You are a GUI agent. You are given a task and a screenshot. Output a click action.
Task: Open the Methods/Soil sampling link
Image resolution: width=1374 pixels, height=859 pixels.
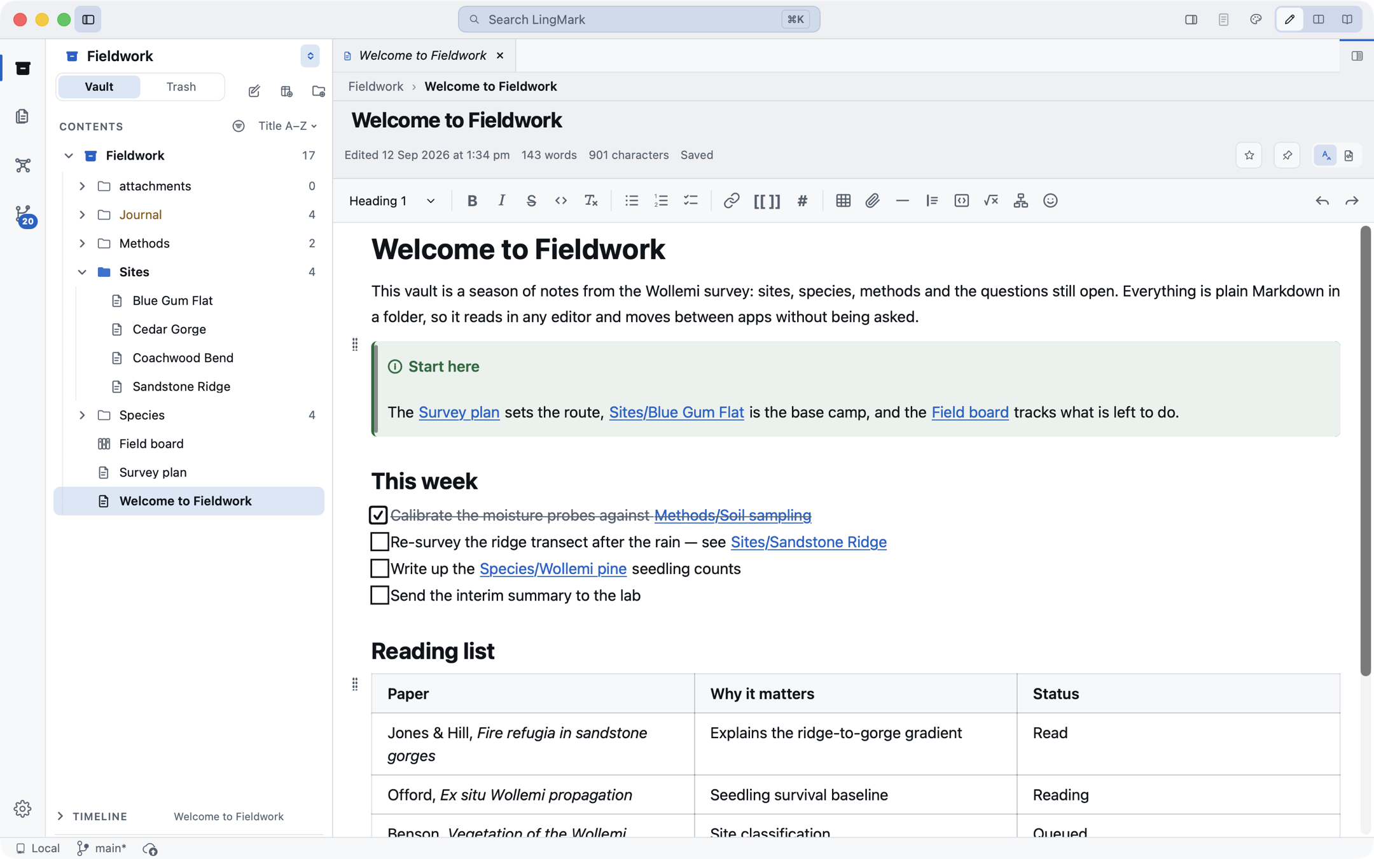coord(733,515)
